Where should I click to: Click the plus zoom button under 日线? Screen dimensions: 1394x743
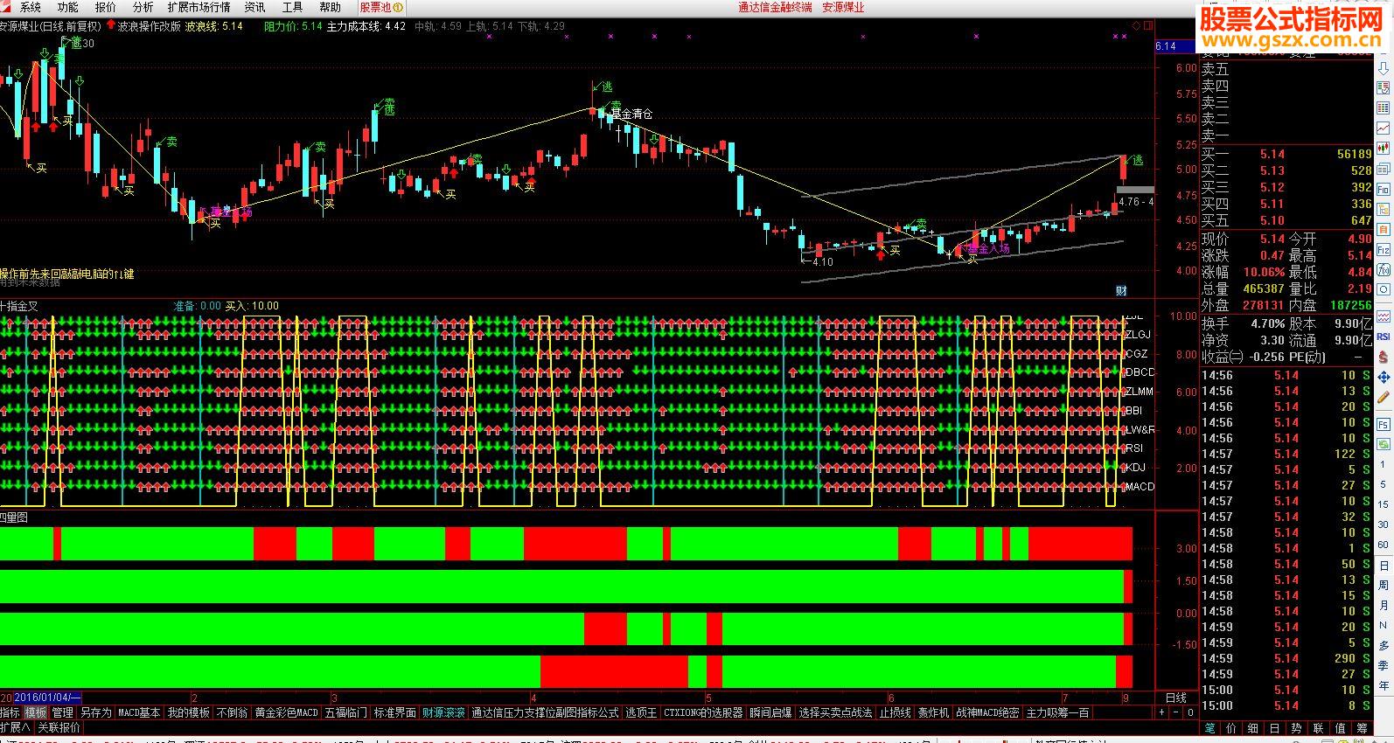click(1161, 713)
